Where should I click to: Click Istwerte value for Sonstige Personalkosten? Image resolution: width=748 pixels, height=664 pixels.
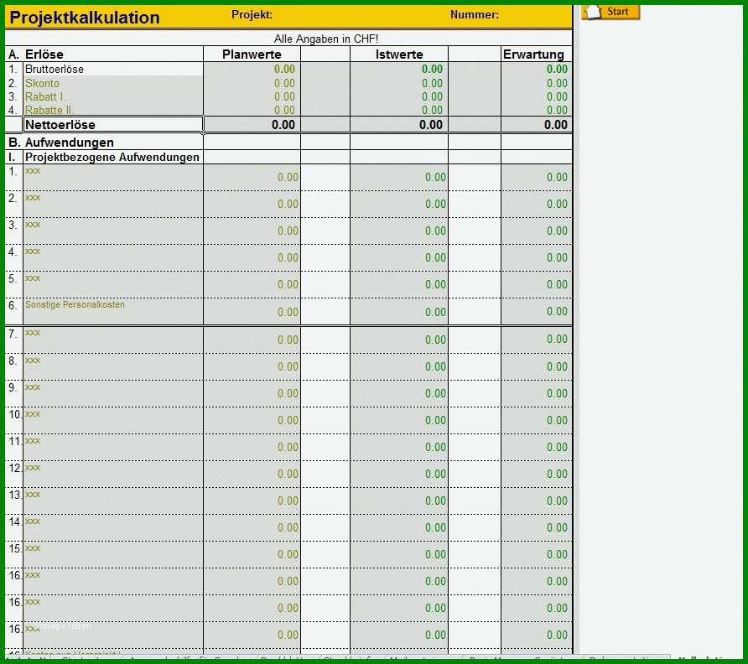coord(435,312)
